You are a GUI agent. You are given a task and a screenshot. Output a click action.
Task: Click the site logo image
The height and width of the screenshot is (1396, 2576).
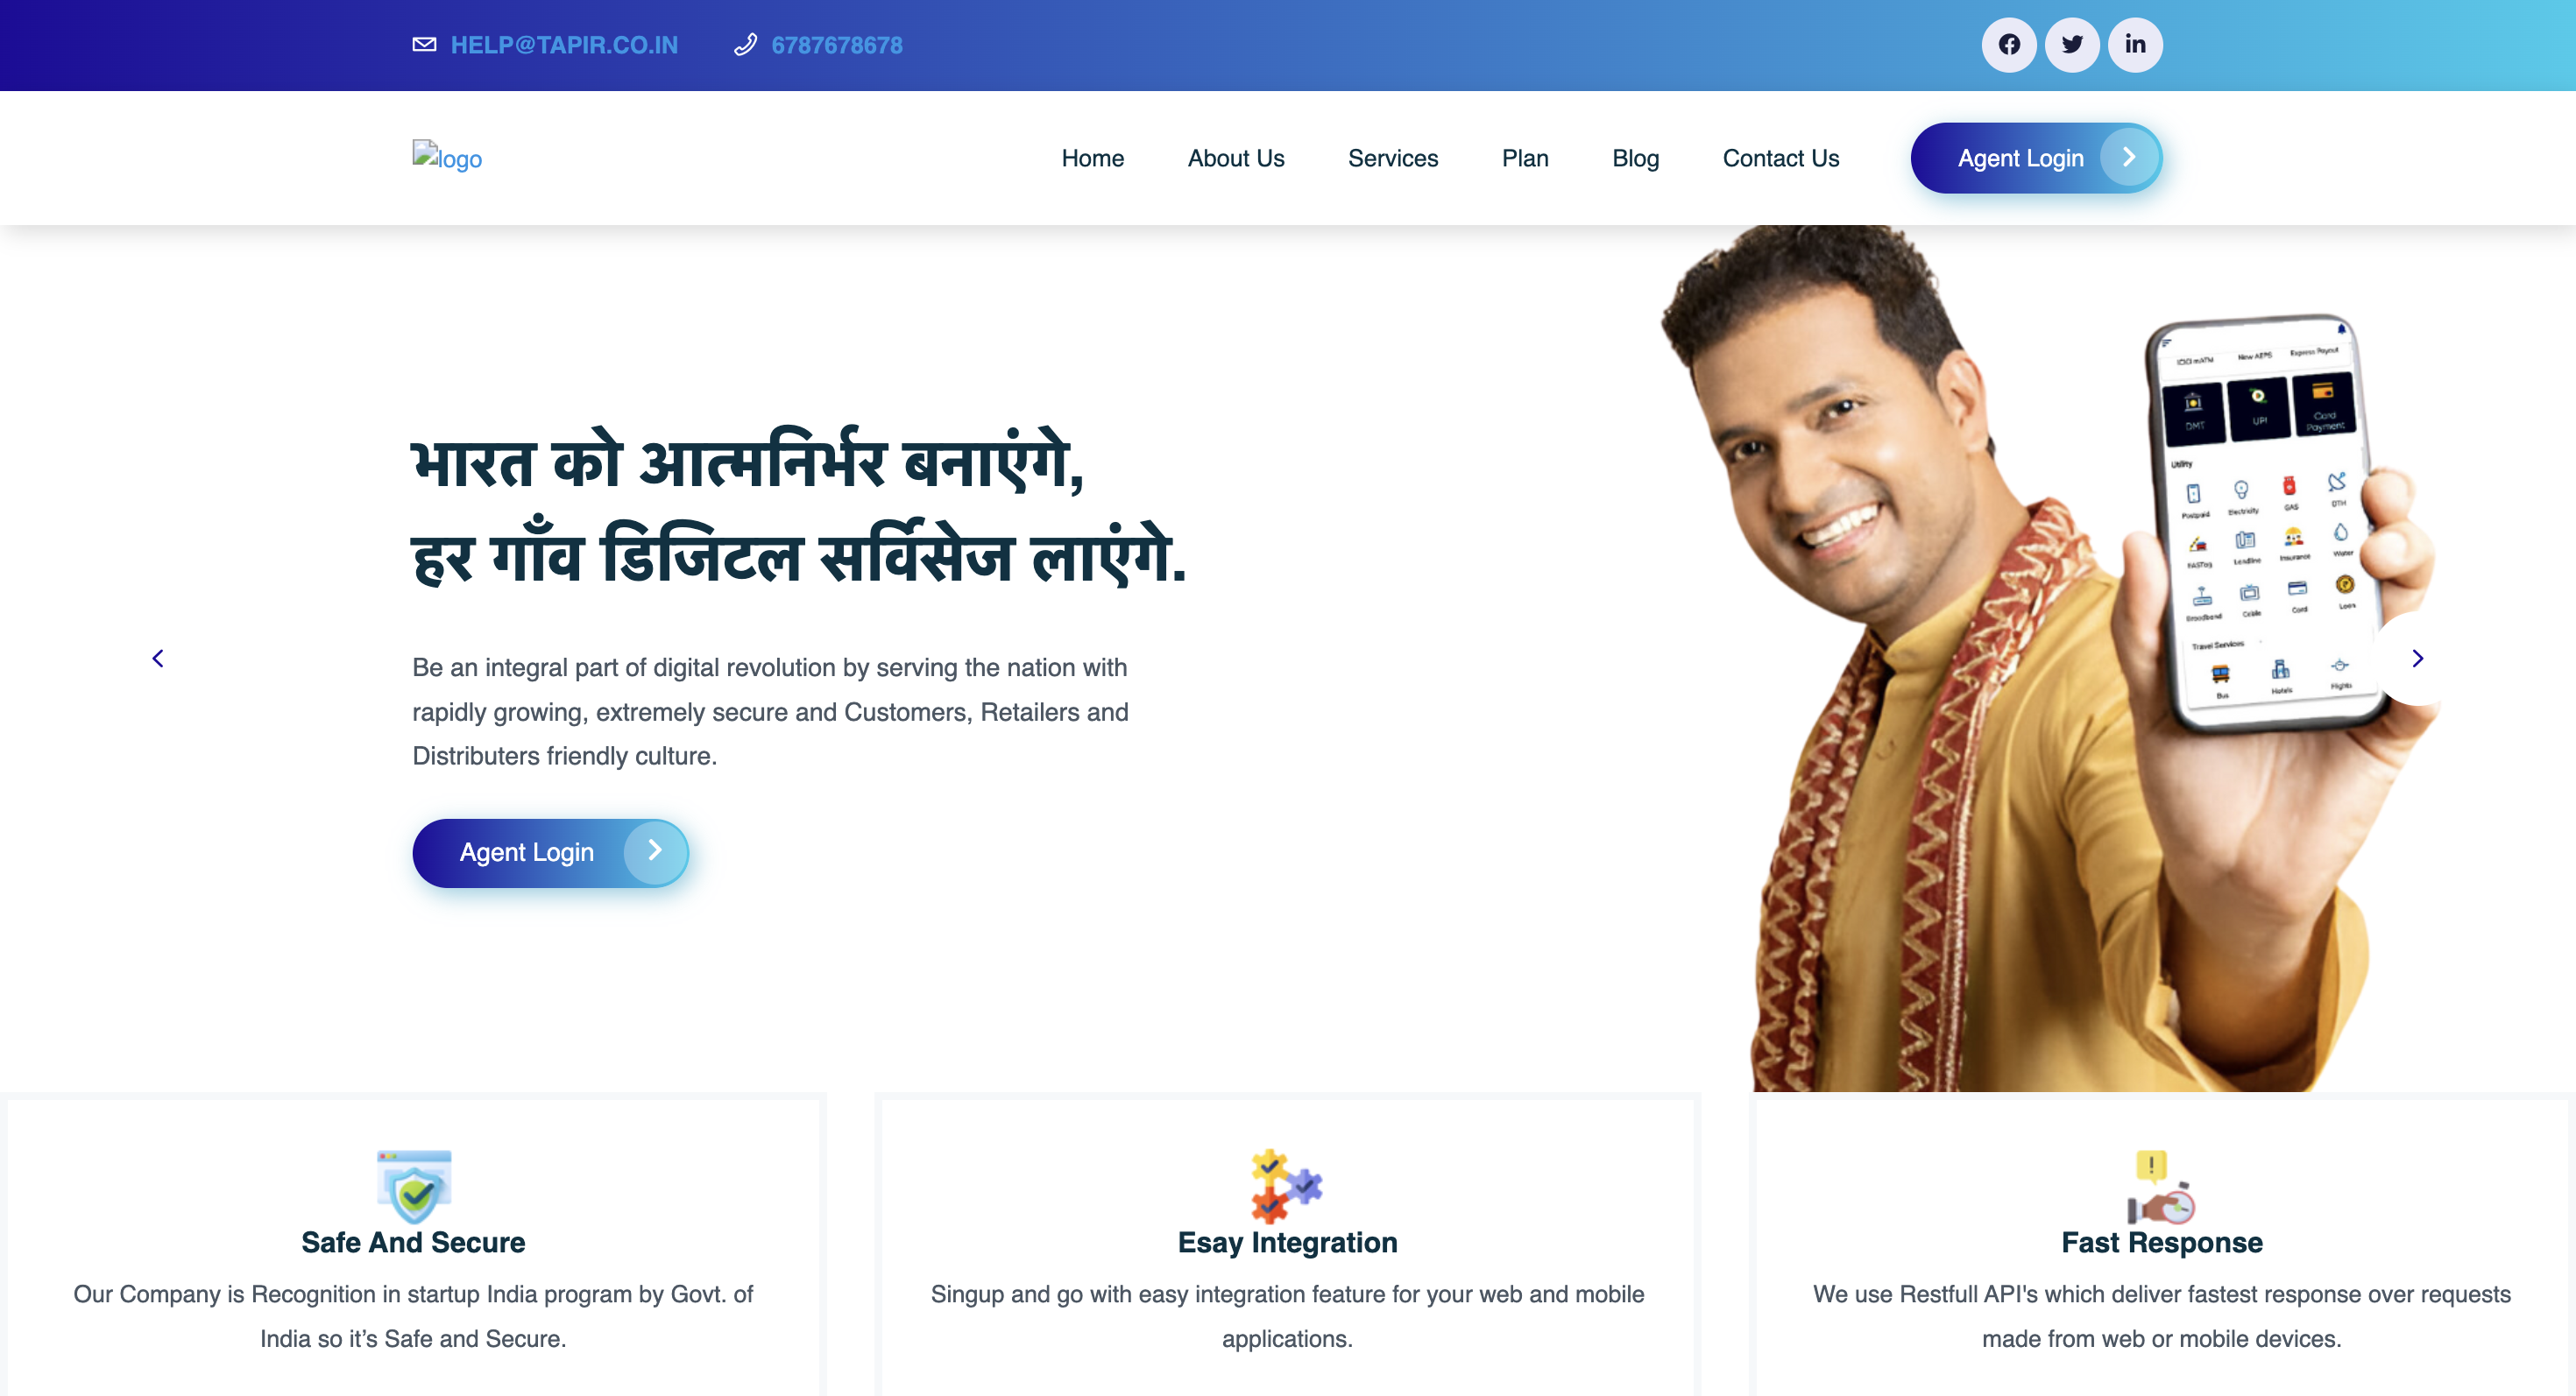point(447,157)
